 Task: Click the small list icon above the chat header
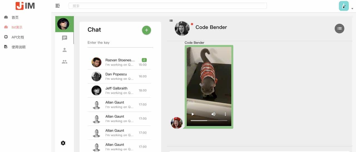point(171,21)
